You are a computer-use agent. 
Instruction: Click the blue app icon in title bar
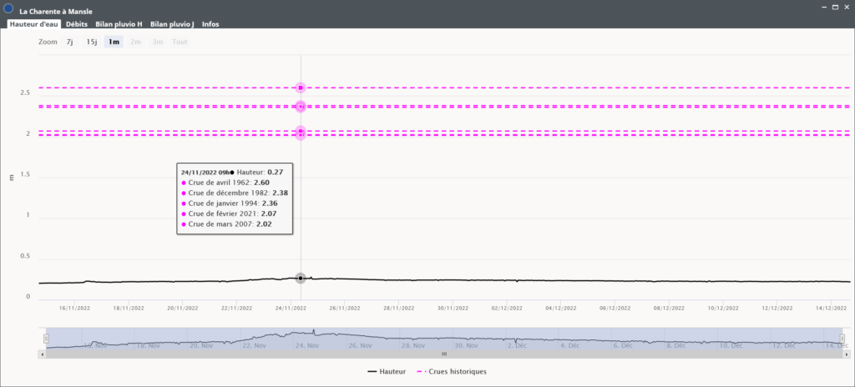[8, 9]
